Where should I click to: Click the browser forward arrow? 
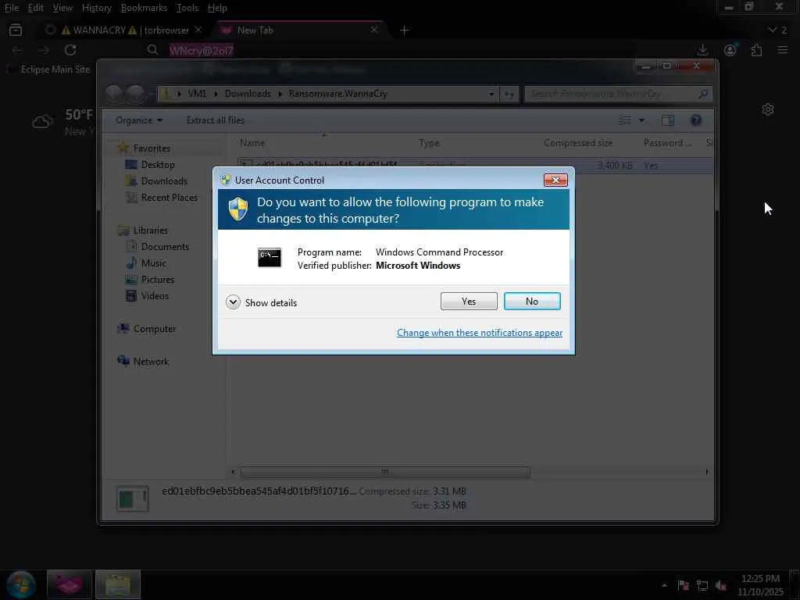coord(44,50)
